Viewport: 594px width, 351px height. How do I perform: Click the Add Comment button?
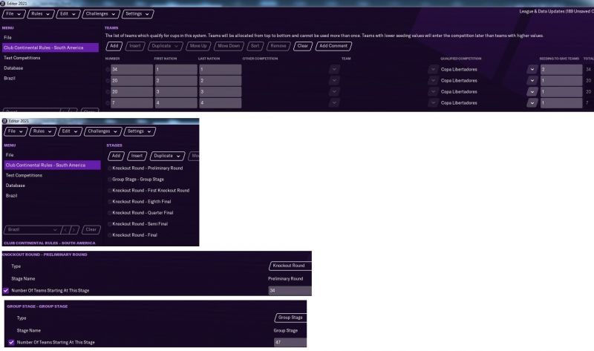tap(333, 46)
